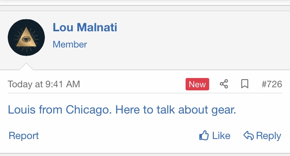290x156 pixels.
Task: Click the 'Here to talk about gear' sentence
Action: tap(176, 110)
